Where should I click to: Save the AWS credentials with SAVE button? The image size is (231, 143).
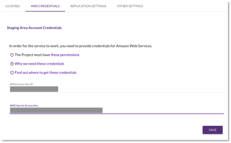[x=213, y=130]
